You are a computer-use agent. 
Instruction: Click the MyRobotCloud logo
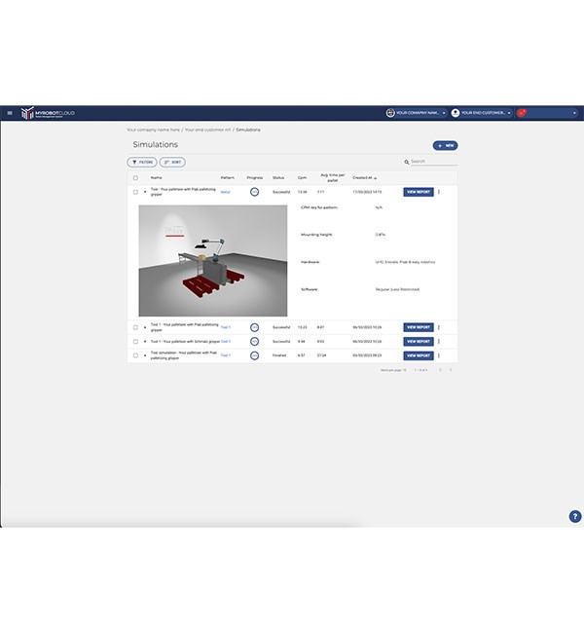(48, 113)
